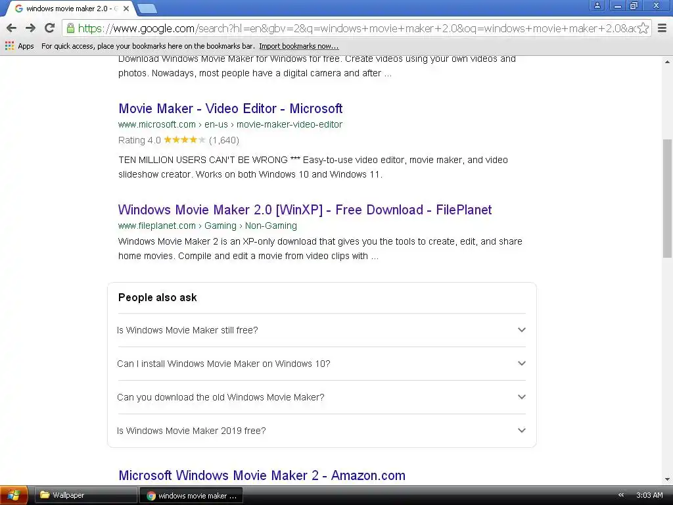Click the green secure lock icon
This screenshot has height=505, width=673.
click(x=70, y=28)
